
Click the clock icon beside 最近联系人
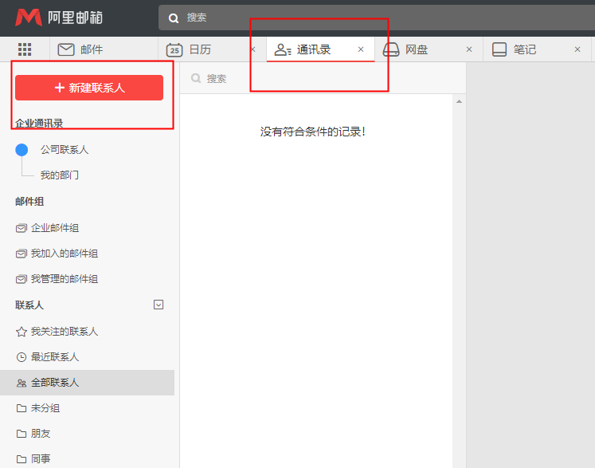(22, 357)
